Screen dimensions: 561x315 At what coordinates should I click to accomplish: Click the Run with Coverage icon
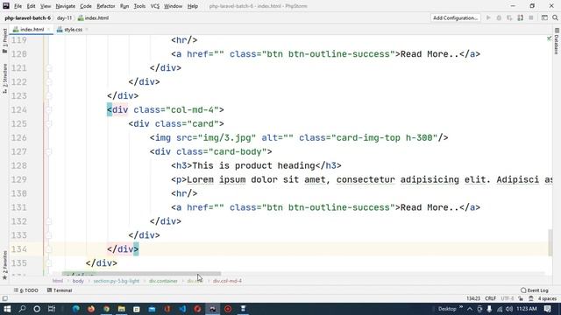pyautogui.click(x=509, y=17)
